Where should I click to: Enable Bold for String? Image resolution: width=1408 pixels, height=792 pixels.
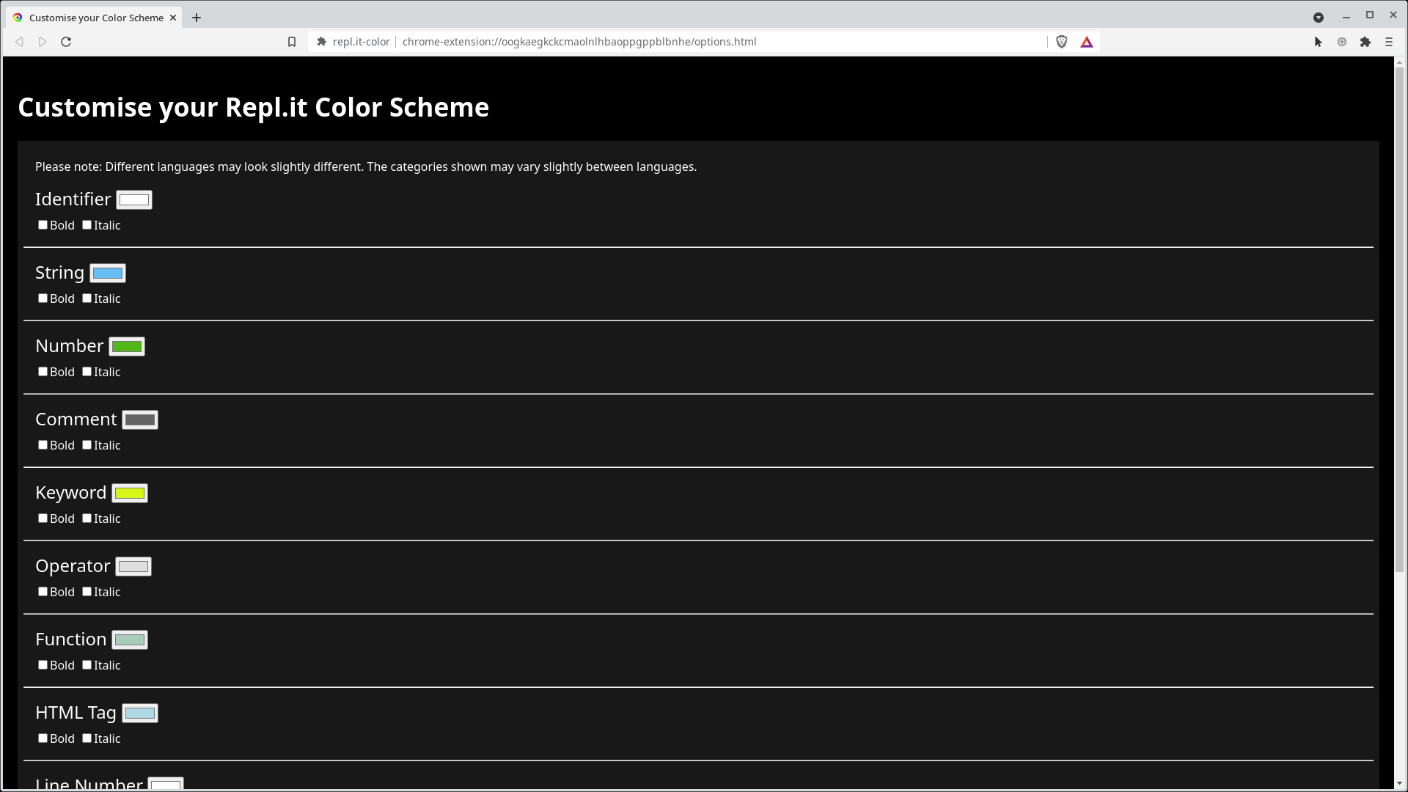(x=43, y=298)
